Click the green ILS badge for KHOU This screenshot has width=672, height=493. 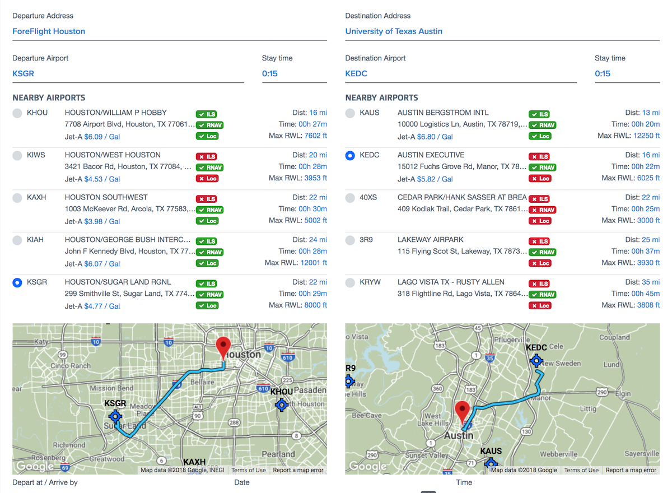click(206, 114)
